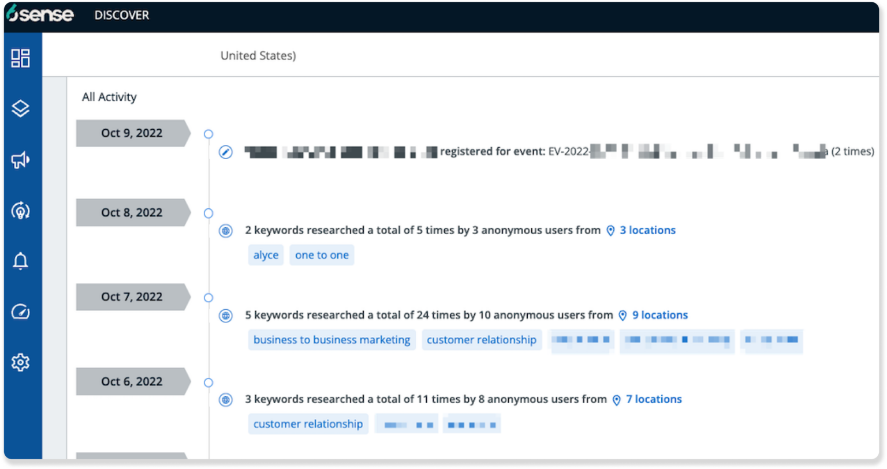Screen dimensions: 887x469
Task: Click the reports gauge icon in sidebar
Action: [21, 312]
